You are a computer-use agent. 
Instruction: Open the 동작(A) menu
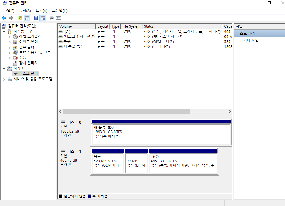click(25, 11)
